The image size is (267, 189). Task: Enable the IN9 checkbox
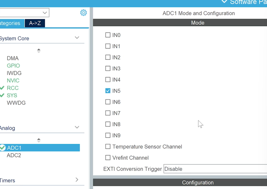click(108, 135)
